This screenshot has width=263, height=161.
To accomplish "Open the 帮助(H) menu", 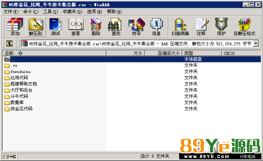I will [114, 11].
